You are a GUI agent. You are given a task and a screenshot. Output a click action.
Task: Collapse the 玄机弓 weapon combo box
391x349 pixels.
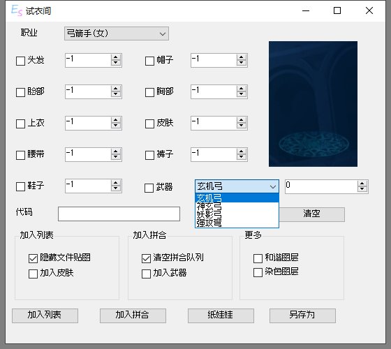point(237,186)
